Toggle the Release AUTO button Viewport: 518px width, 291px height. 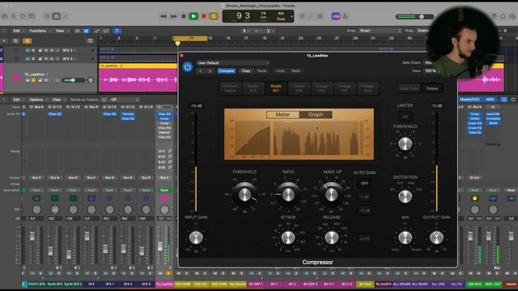(364, 238)
